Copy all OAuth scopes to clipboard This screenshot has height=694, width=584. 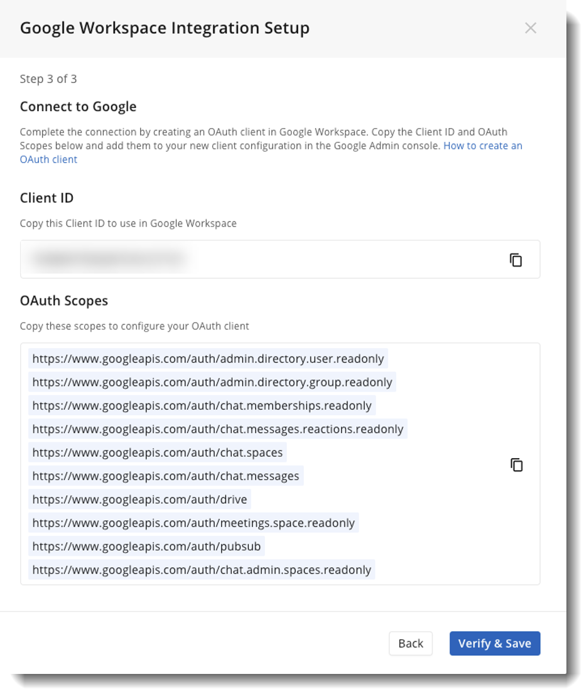tap(516, 465)
